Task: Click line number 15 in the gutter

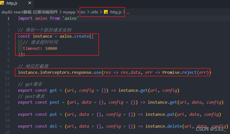Action: click(7, 102)
